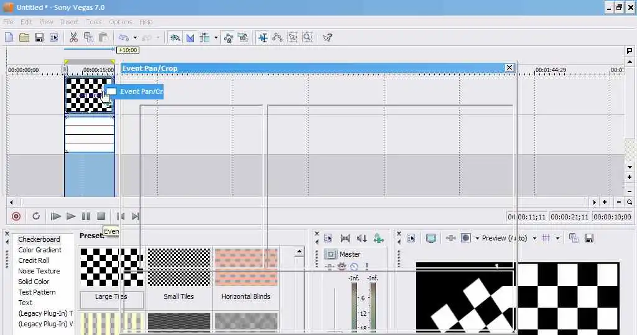This screenshot has height=335, width=637.
Task: Select Noise Texture in the generators list
Action: tap(39, 271)
